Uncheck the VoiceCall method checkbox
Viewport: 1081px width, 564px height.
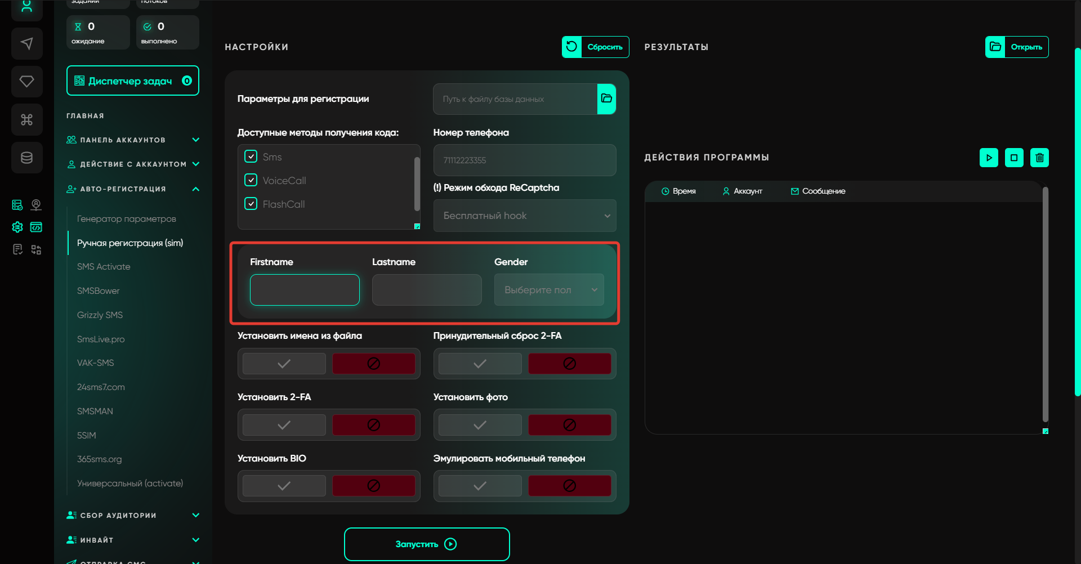tap(251, 180)
